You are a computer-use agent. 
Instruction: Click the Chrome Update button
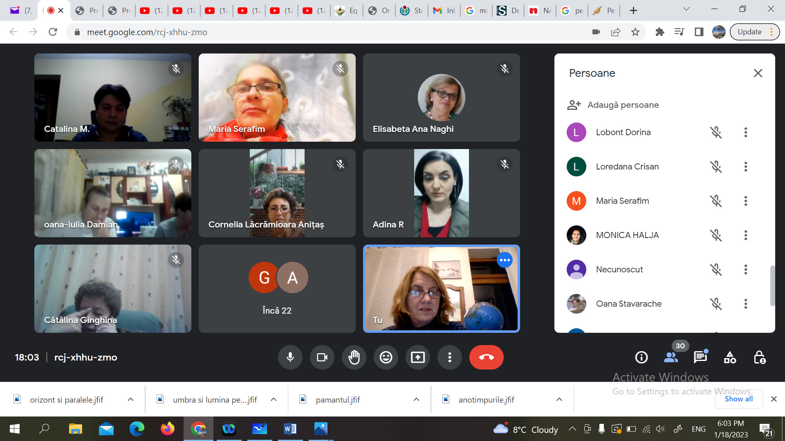point(755,32)
